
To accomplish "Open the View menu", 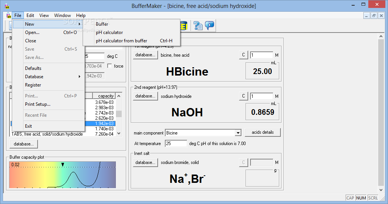I will [x=44, y=15].
